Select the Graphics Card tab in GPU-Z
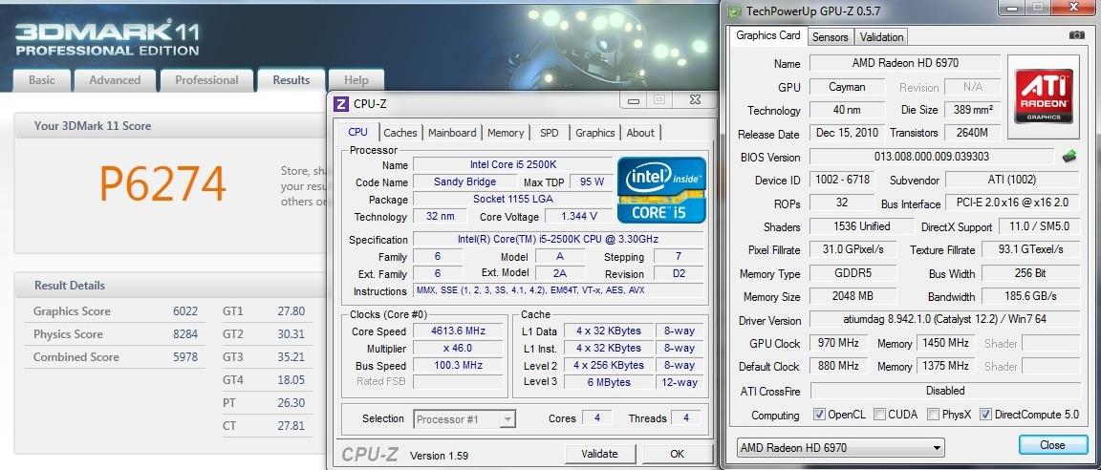Image resolution: width=1101 pixels, height=470 pixels. pyautogui.click(x=767, y=35)
